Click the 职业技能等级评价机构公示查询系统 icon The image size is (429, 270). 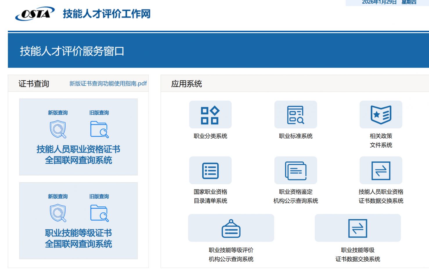tap(231, 228)
